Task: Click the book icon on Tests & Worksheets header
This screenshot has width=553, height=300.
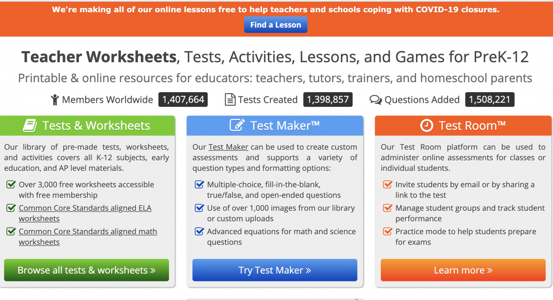Action: pos(30,125)
